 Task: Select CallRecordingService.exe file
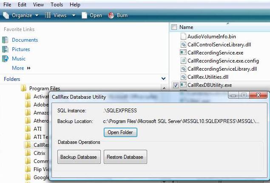coord(216,53)
